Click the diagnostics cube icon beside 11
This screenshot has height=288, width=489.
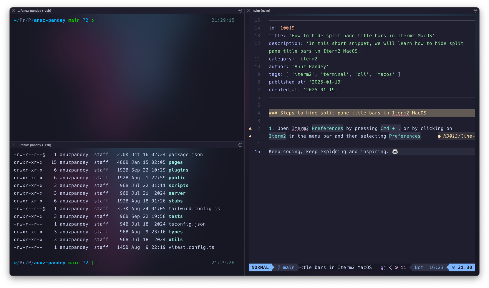point(396,267)
